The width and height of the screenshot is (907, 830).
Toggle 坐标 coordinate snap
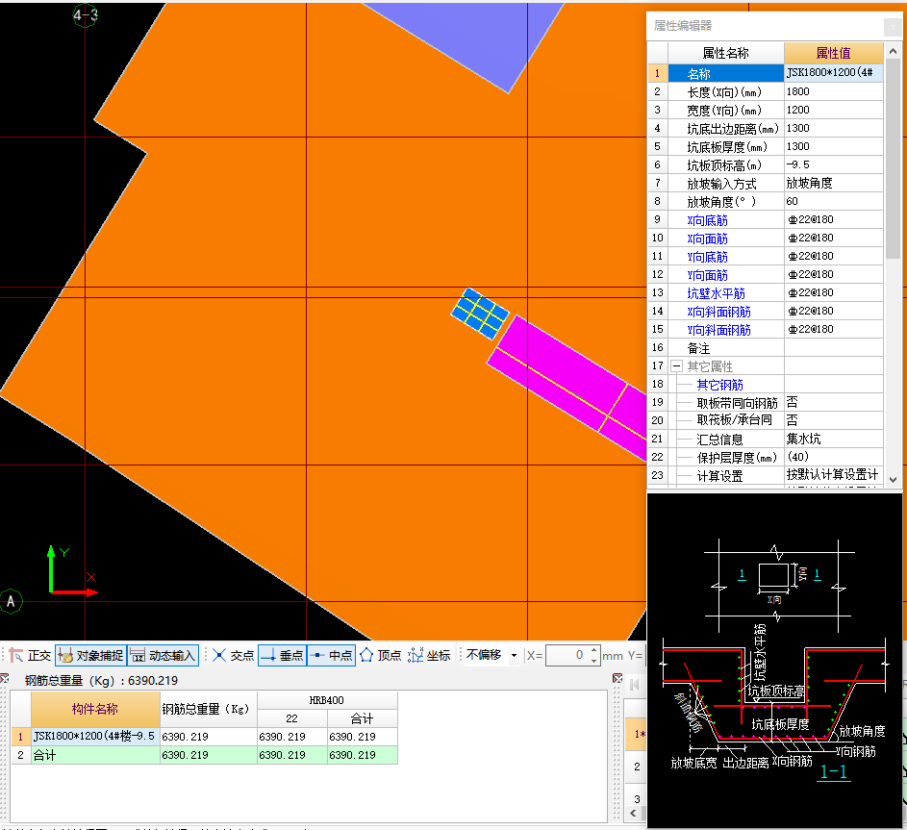(x=429, y=655)
